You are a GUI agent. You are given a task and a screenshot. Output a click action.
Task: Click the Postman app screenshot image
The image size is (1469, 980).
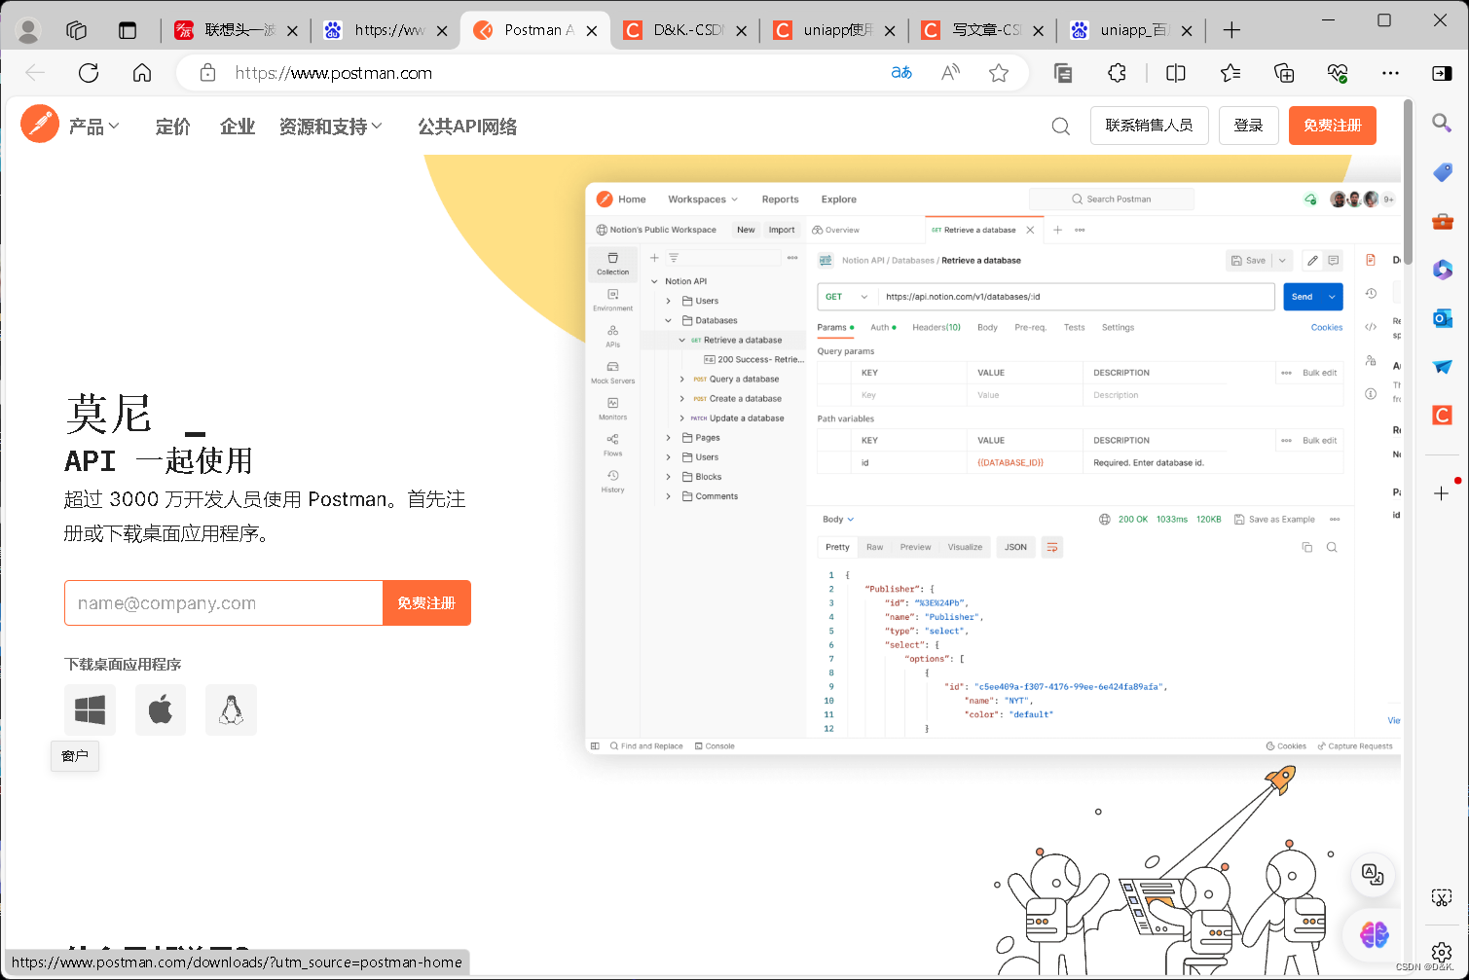click(x=993, y=468)
